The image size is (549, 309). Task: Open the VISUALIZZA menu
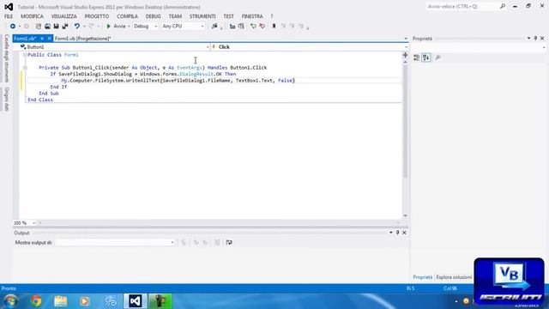tap(63, 16)
